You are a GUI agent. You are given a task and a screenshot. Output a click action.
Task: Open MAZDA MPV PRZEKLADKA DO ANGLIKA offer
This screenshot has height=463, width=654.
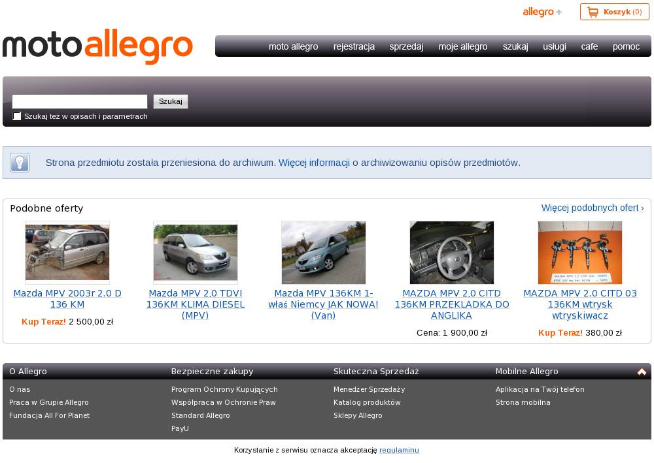(452, 304)
